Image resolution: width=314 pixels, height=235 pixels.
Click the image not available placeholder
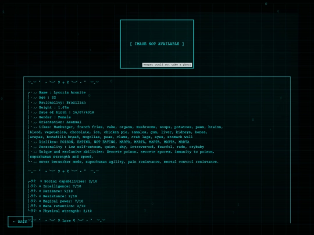[157, 44]
